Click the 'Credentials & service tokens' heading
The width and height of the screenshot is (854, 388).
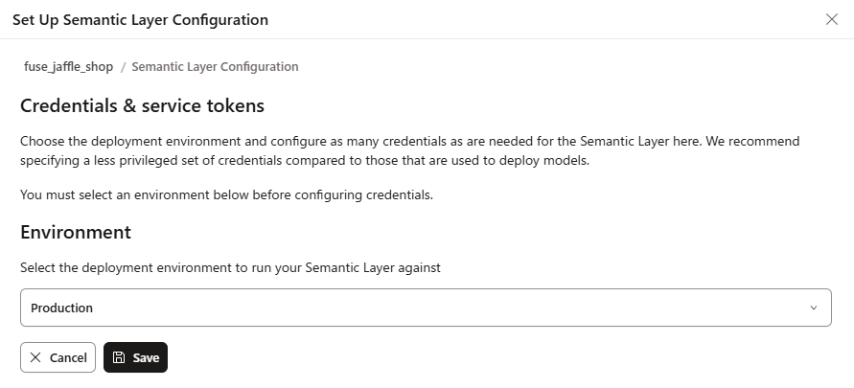pyautogui.click(x=142, y=105)
